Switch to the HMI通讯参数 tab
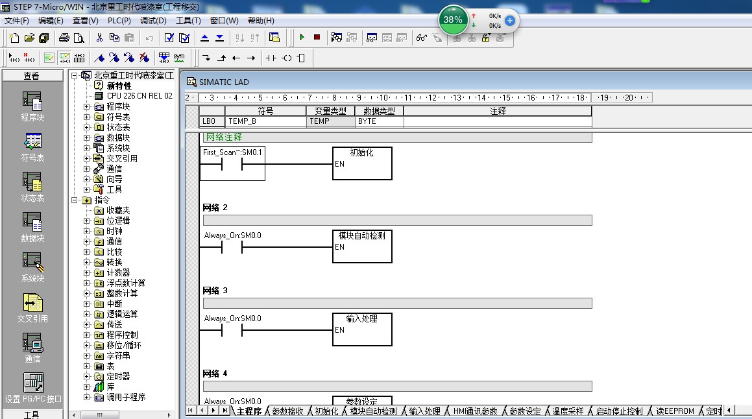 pyautogui.click(x=475, y=411)
